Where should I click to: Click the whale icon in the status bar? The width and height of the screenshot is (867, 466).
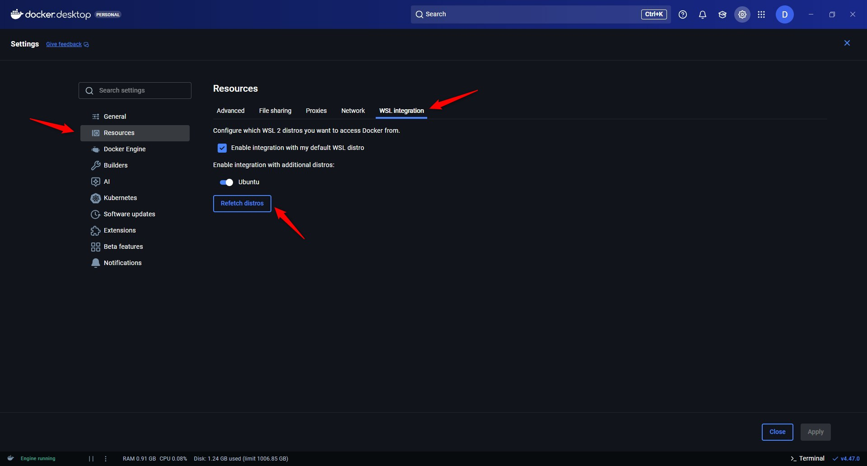pos(11,458)
